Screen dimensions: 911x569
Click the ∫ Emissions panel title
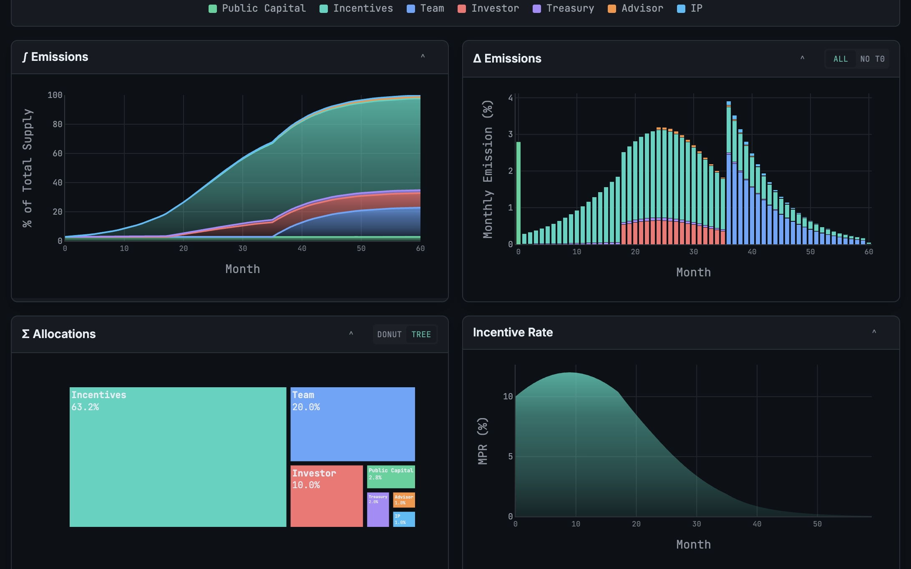pos(55,57)
